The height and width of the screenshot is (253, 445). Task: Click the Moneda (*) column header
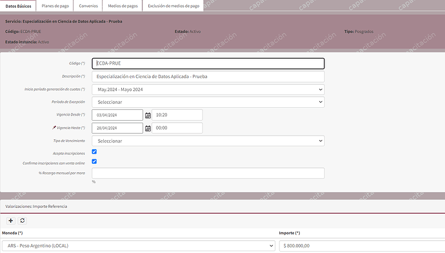click(12, 233)
